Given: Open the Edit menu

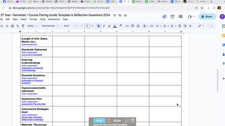Looking at the screenshot, I should click(x=8, y=19).
